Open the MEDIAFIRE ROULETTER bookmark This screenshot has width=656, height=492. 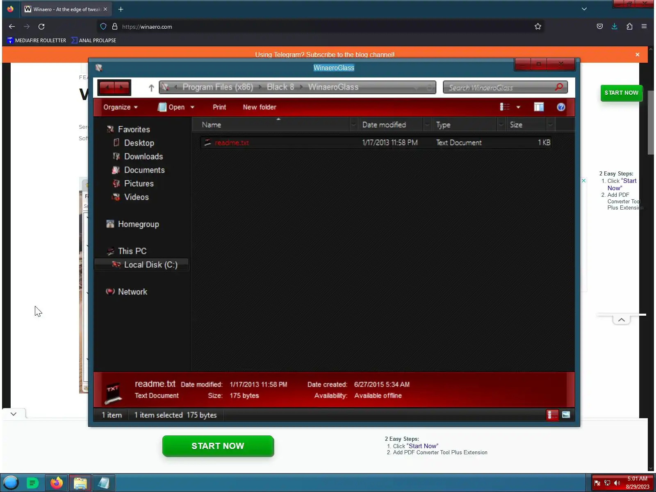click(36, 40)
